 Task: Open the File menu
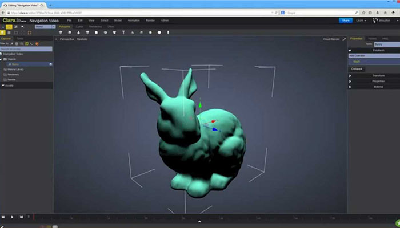pyautogui.click(x=69, y=21)
